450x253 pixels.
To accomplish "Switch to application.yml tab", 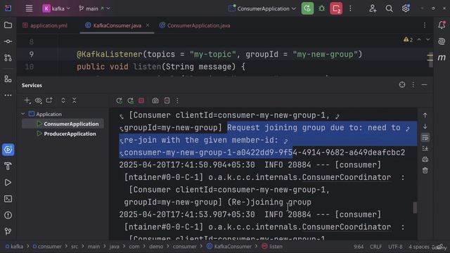I will (x=45, y=25).
